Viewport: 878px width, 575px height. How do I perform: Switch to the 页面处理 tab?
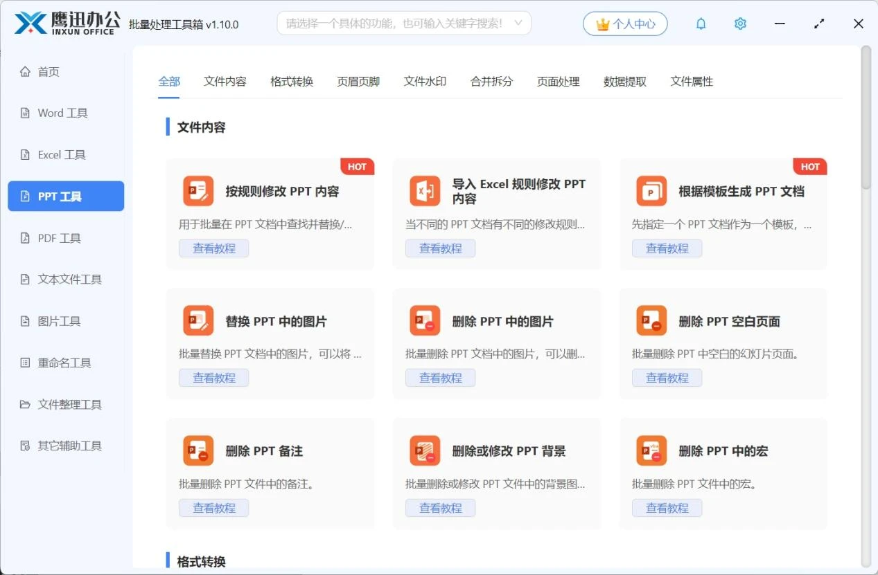click(558, 81)
